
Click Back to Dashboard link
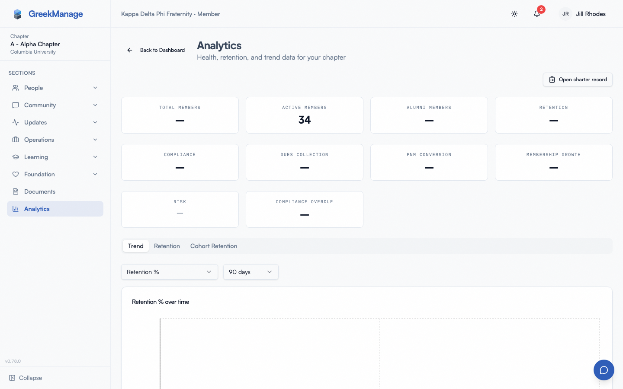coord(156,50)
